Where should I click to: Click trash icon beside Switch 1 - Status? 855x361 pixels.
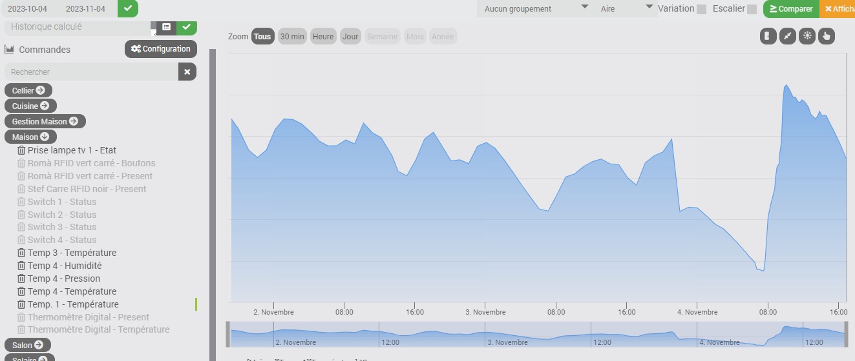[x=21, y=202]
